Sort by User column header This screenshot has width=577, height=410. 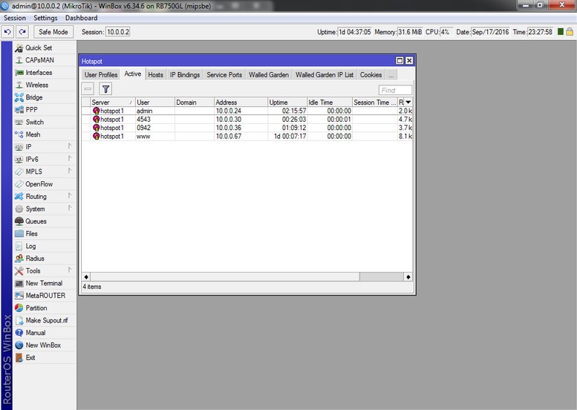point(155,102)
